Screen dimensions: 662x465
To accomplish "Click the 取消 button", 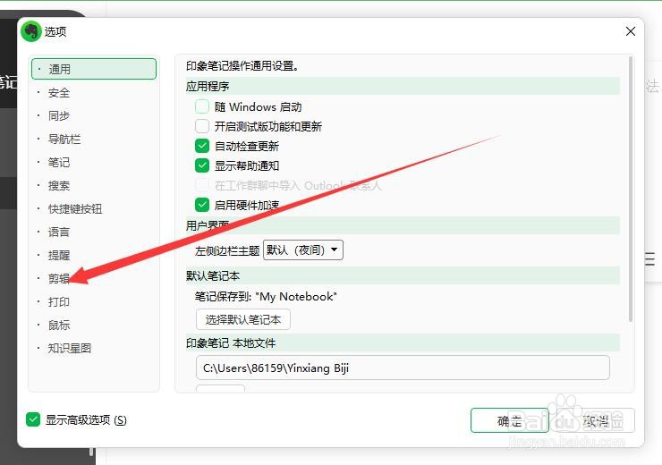I will tap(596, 420).
